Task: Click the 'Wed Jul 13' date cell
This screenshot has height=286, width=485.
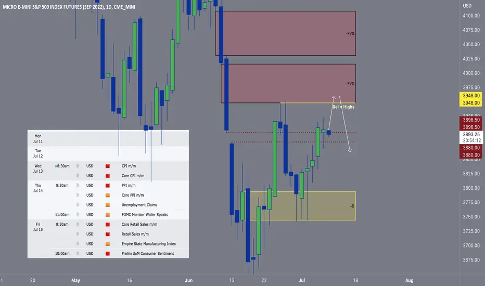Action: click(38, 168)
